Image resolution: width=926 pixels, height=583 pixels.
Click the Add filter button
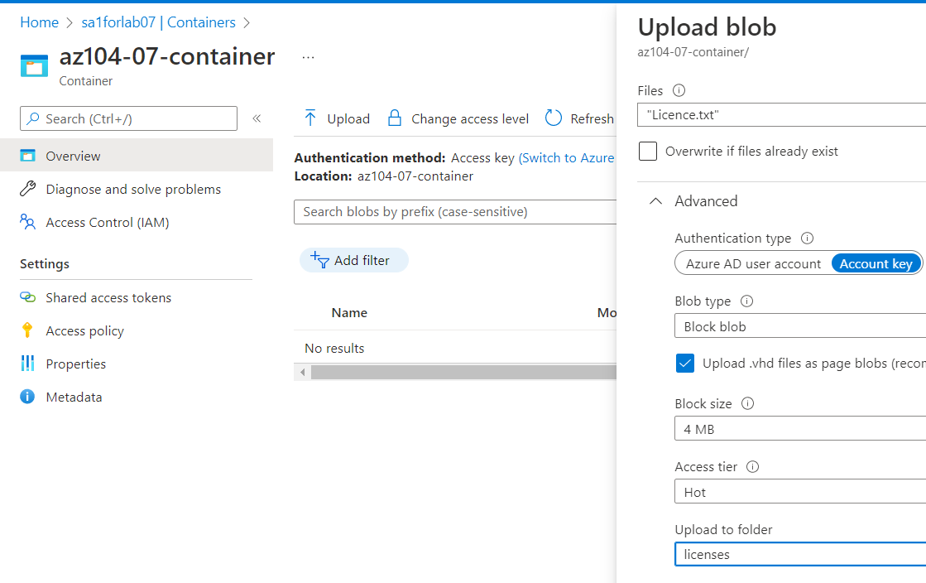coord(353,259)
